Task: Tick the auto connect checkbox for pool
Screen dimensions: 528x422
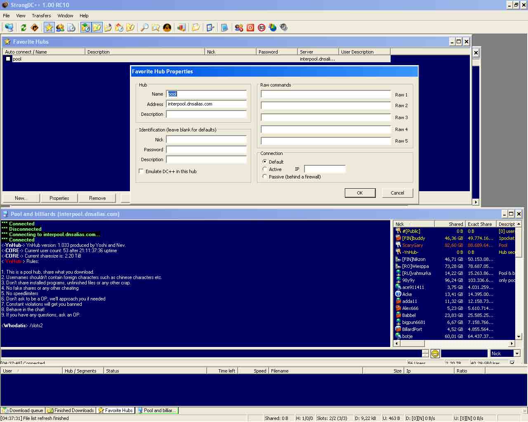Action: [8, 59]
